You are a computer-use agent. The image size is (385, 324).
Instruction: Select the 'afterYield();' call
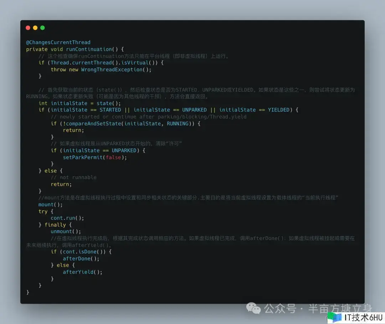82,272
